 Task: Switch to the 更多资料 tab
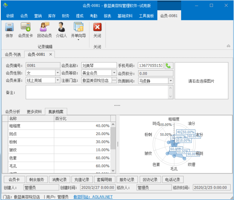click(34, 112)
